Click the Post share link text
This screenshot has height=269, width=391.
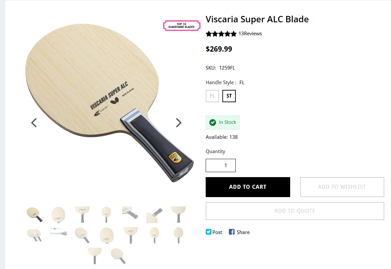pyautogui.click(x=217, y=232)
